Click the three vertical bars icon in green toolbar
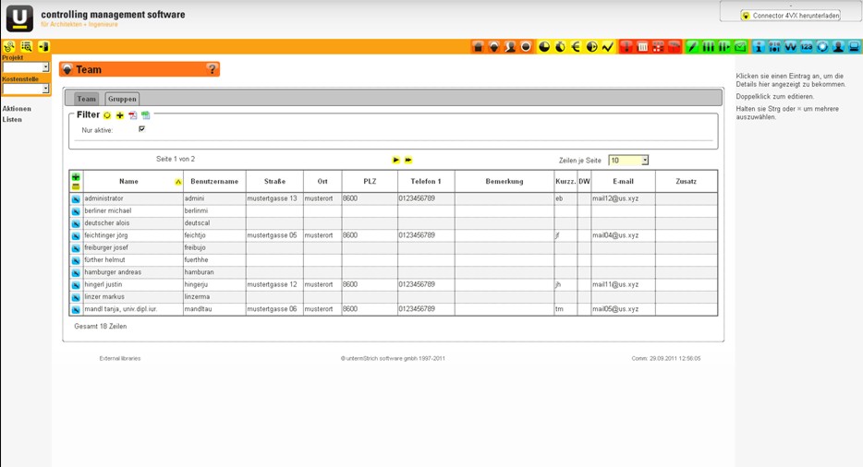The image size is (863, 467). 709,47
